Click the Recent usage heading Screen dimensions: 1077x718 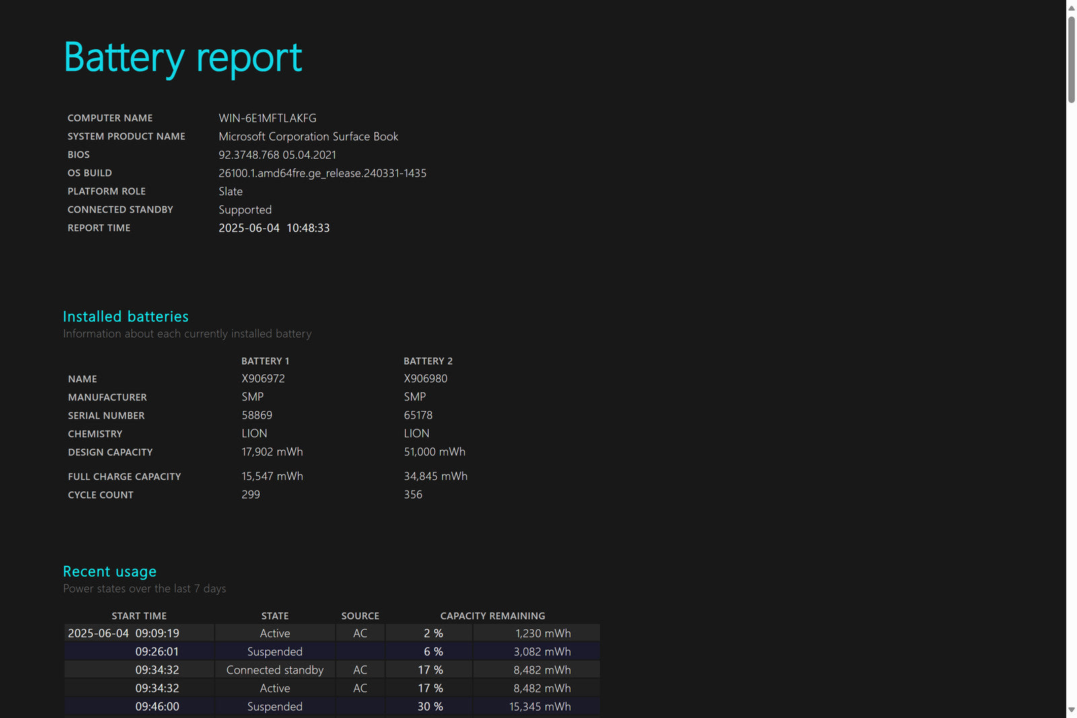[109, 571]
